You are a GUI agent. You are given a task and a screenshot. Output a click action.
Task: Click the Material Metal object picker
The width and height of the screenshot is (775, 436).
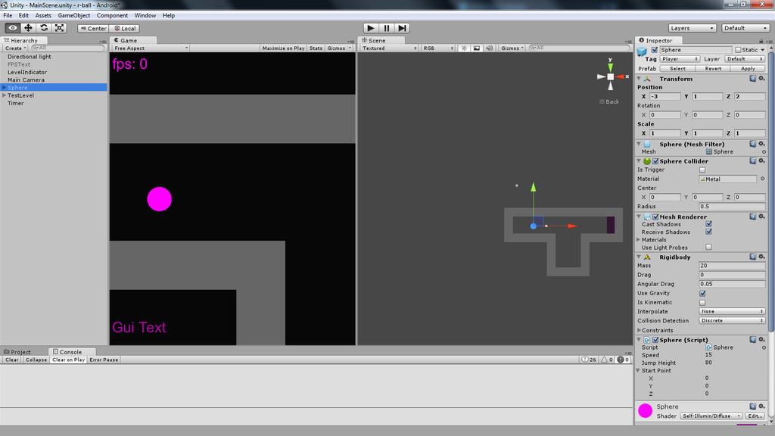point(762,179)
